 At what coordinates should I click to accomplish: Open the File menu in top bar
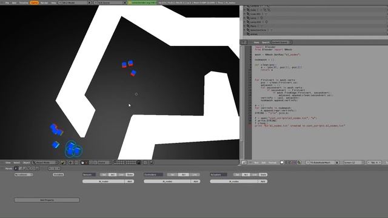(7, 2)
